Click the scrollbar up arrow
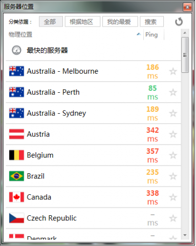The image size is (196, 246). 185,33
